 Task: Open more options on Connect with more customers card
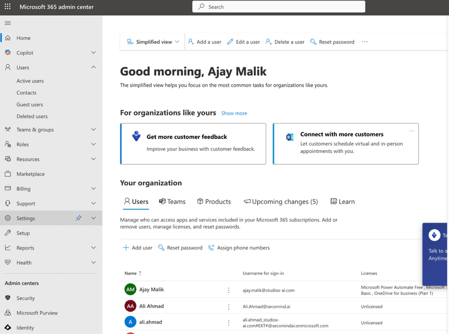[x=412, y=131]
